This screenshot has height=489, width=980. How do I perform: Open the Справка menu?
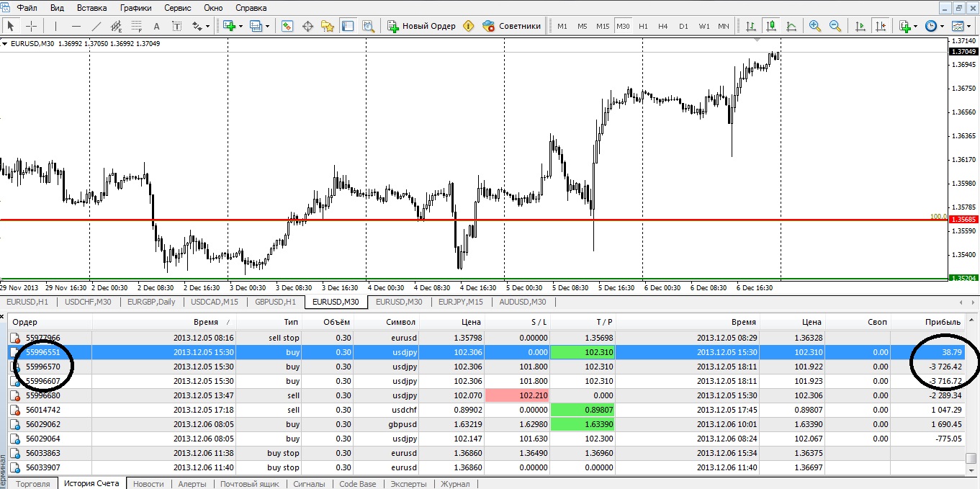(251, 8)
